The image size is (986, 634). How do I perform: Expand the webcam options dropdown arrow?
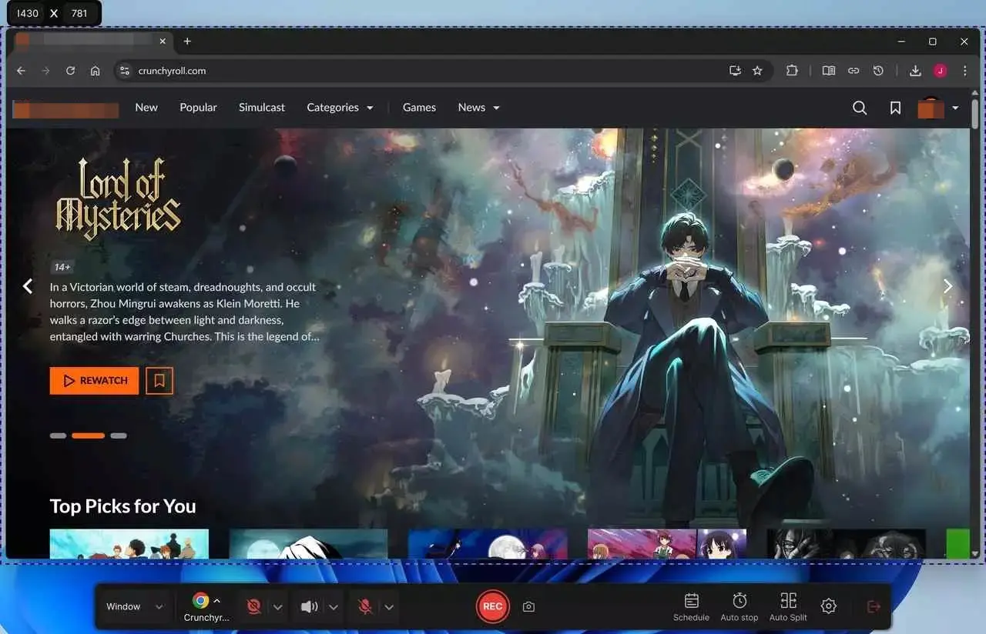click(278, 607)
